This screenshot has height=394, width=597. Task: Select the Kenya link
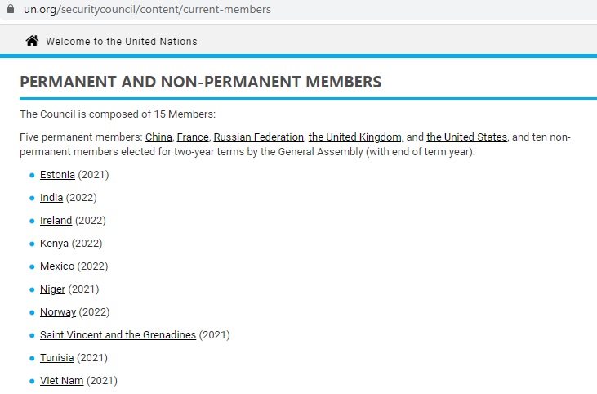54,244
